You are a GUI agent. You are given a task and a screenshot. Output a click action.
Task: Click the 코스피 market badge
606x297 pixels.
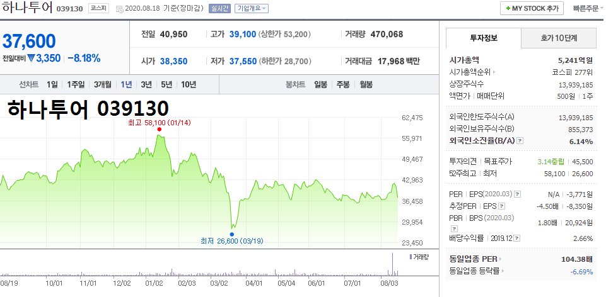(98, 8)
